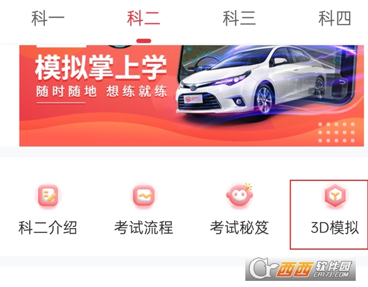Tap the sun badge on monkey icon

(x=248, y=187)
